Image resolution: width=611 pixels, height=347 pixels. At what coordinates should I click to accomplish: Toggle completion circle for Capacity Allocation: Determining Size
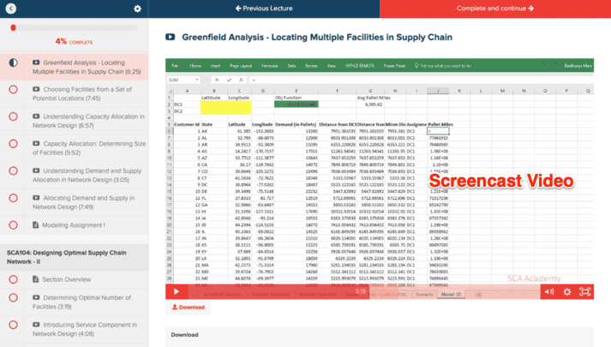coord(13,144)
